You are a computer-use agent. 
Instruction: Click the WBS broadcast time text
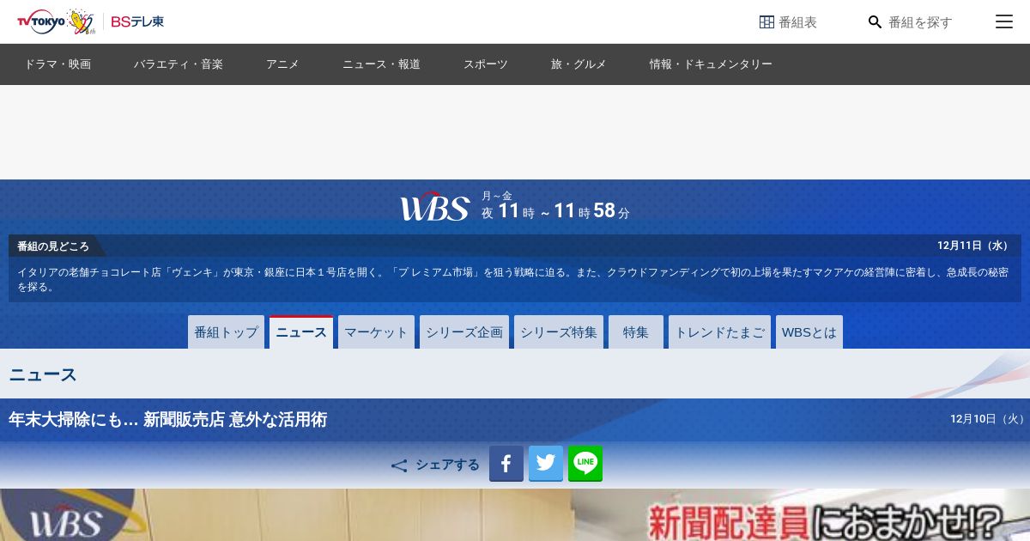click(555, 206)
